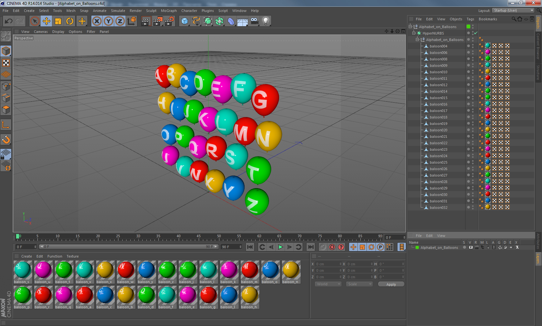542x326 pixels.
Task: Open the Sculpt menu
Action: pos(151,11)
